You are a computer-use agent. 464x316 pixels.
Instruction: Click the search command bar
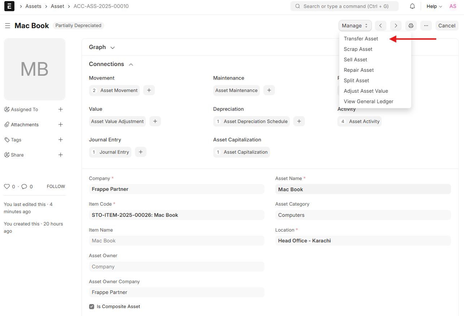click(x=344, y=6)
